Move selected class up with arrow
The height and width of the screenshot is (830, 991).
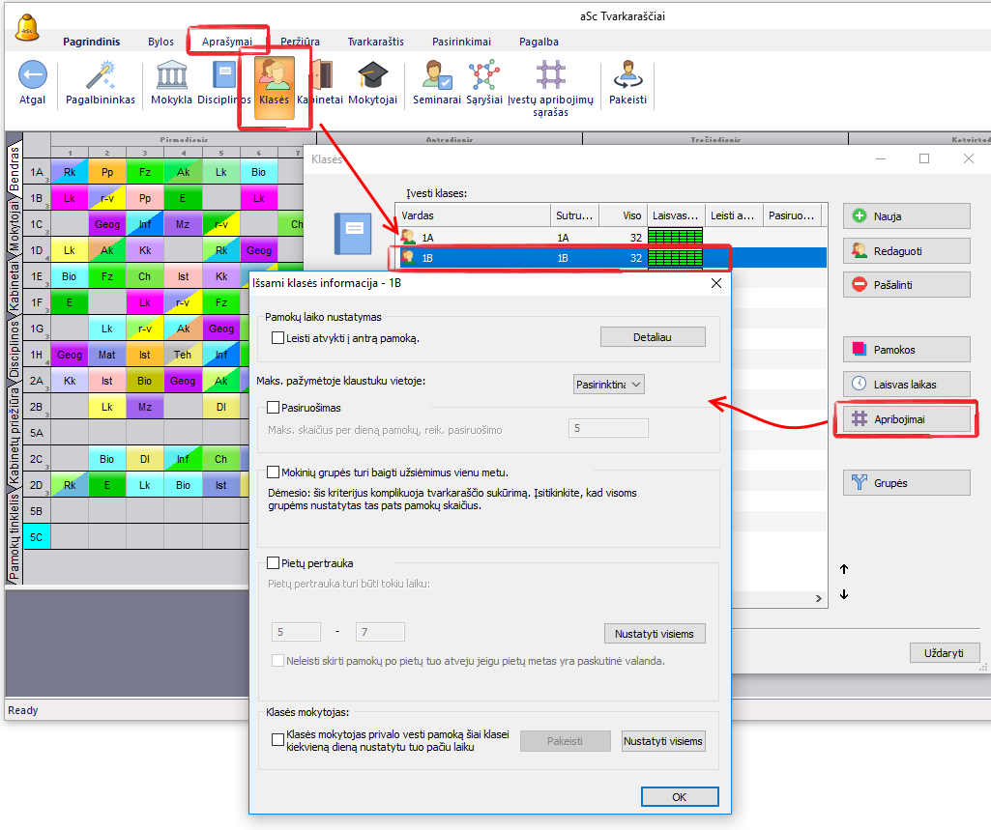(x=844, y=569)
